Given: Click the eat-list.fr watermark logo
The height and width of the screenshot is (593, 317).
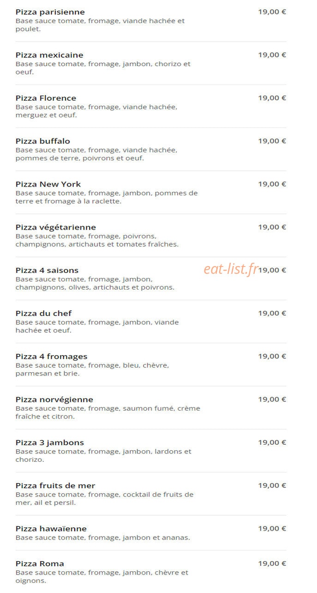Looking at the screenshot, I should (231, 269).
